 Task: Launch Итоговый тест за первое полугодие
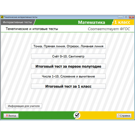pos(68,66)
